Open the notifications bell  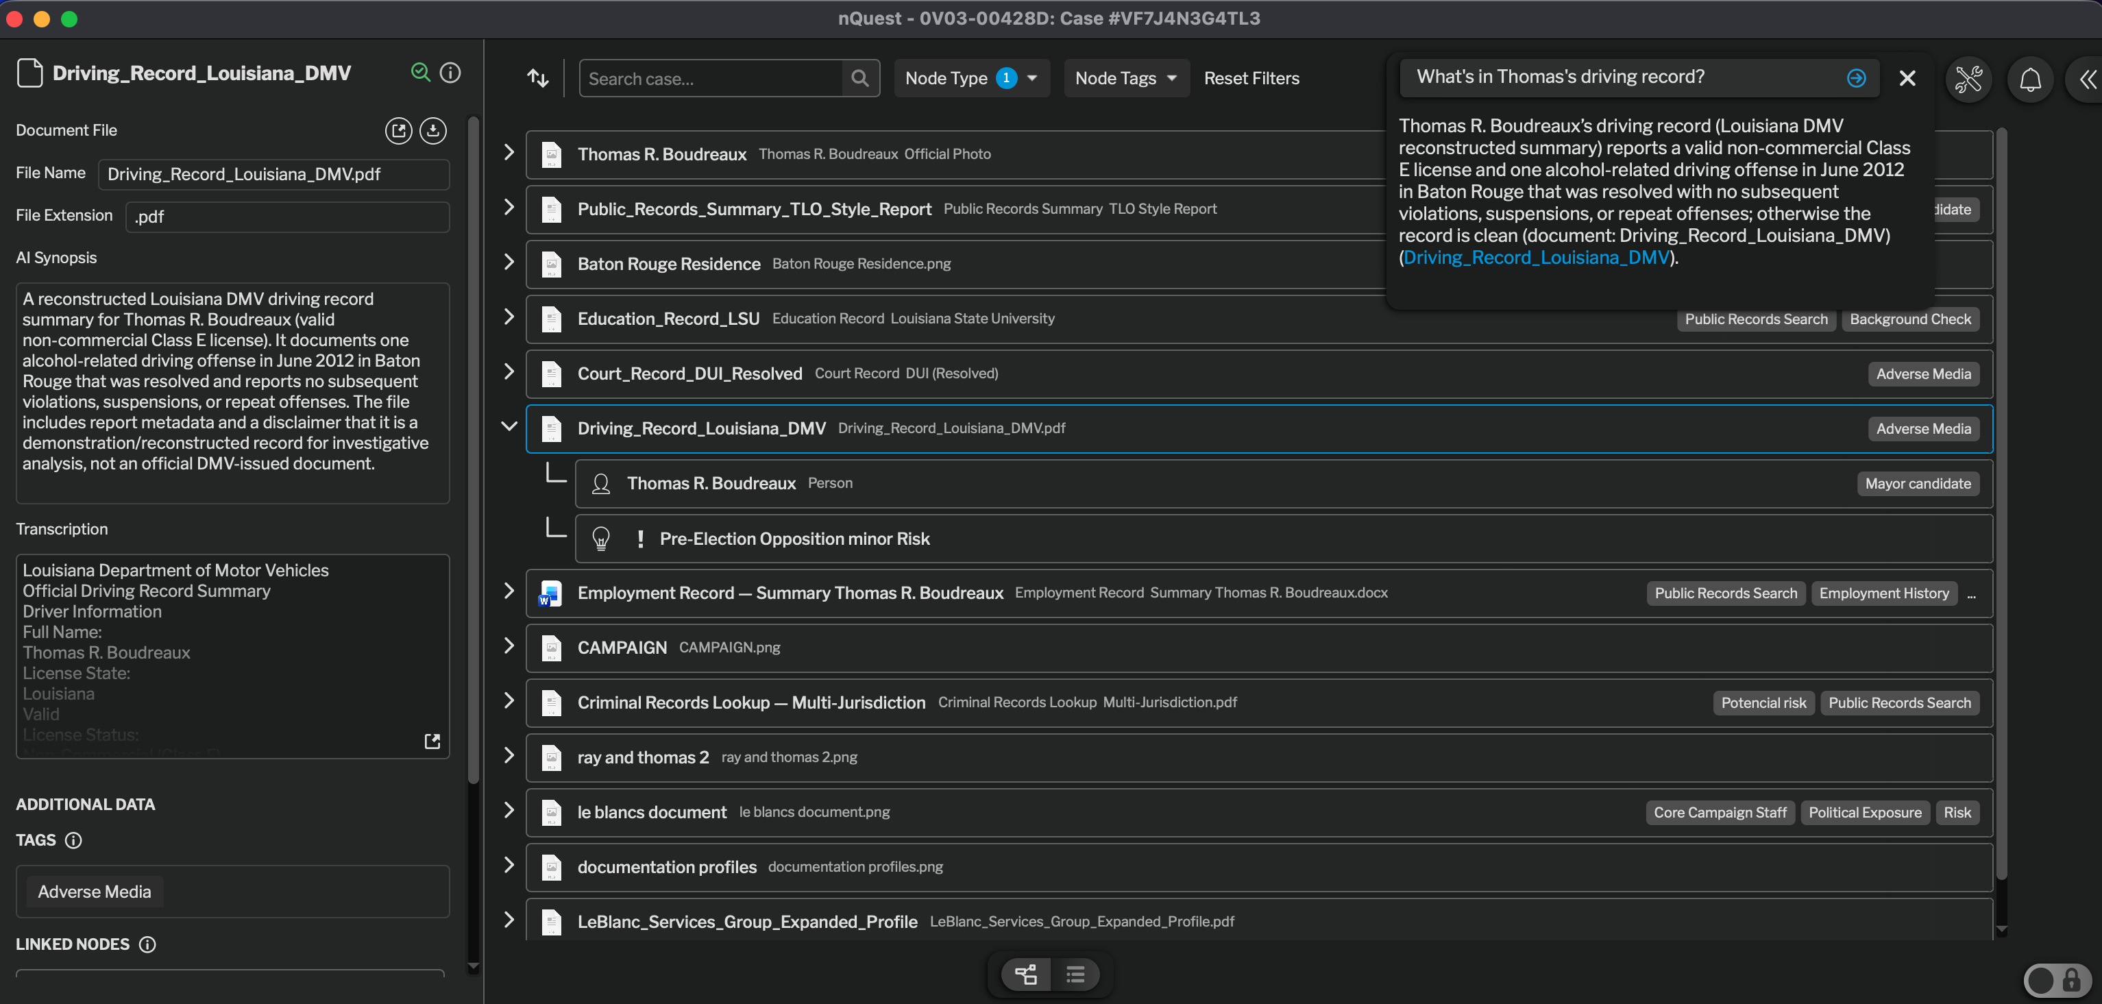click(2030, 79)
